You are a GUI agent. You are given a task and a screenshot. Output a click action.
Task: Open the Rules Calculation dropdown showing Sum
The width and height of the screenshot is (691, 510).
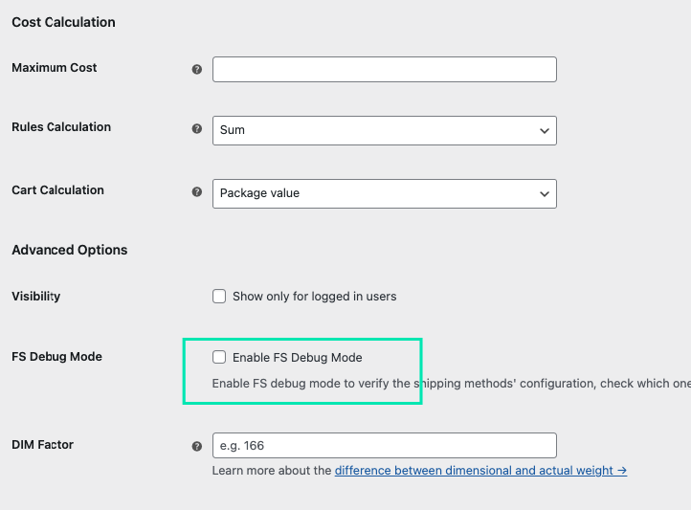coord(384,130)
